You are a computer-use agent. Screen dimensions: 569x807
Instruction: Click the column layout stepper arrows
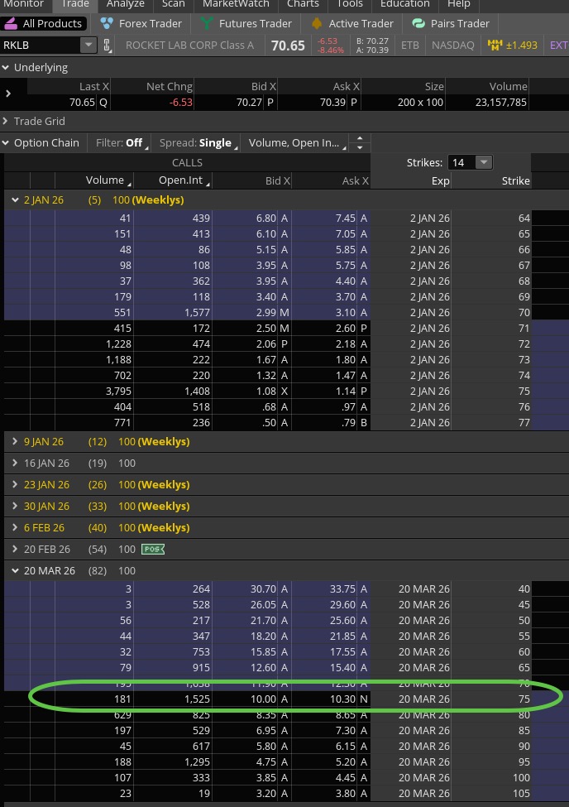[359, 143]
